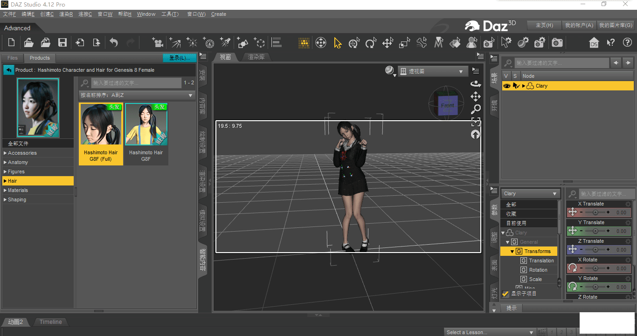637x336 pixels.
Task: Open the 按名称排序 sort dropdown
Action: click(x=137, y=95)
